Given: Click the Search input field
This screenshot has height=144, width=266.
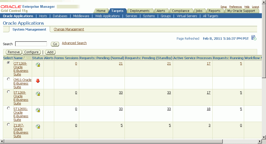Looking at the screenshot, I should 31,44.
